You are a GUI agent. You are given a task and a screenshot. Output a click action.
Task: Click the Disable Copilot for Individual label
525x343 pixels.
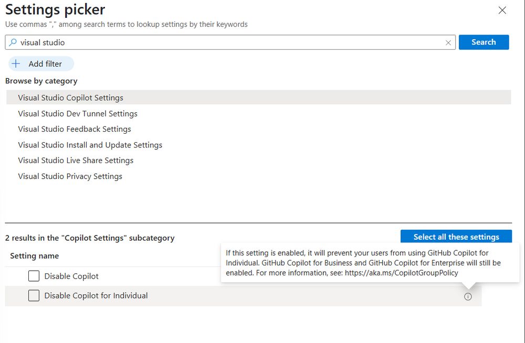coord(96,296)
